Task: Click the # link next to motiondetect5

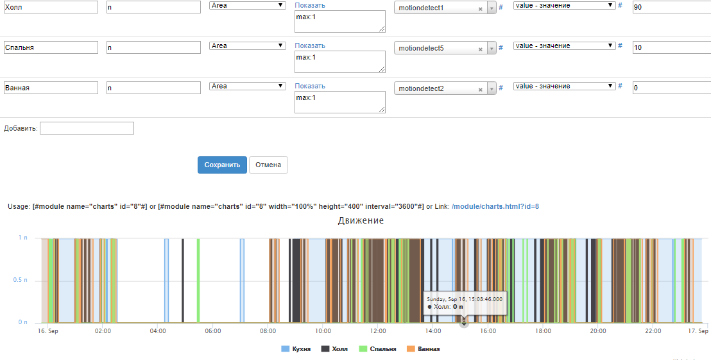Action: pos(501,47)
